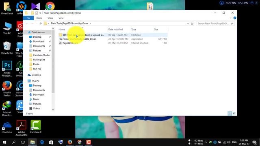This screenshot has height=146, width=260.
Task: Launch Microsoft Edge from taskbar
Action: point(42,142)
